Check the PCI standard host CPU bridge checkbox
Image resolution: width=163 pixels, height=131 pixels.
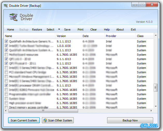(x=6, y=72)
